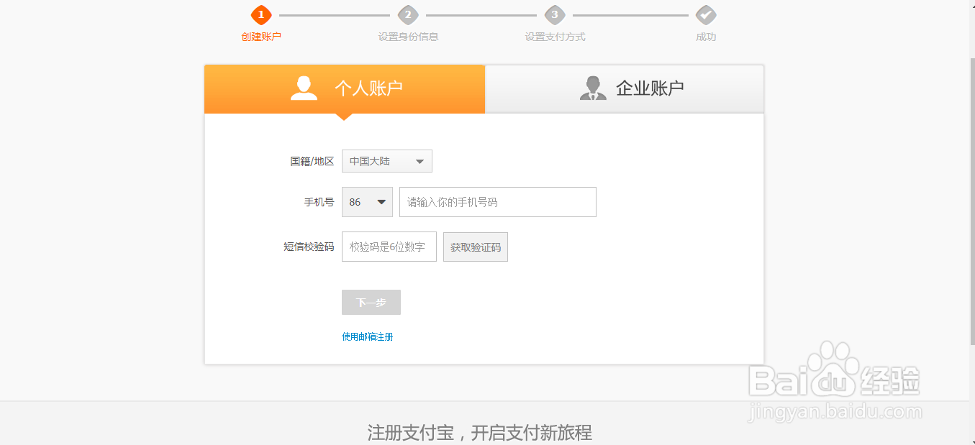Select the 个人账户 tab
Viewport: 975px width, 445px height.
tap(345, 89)
